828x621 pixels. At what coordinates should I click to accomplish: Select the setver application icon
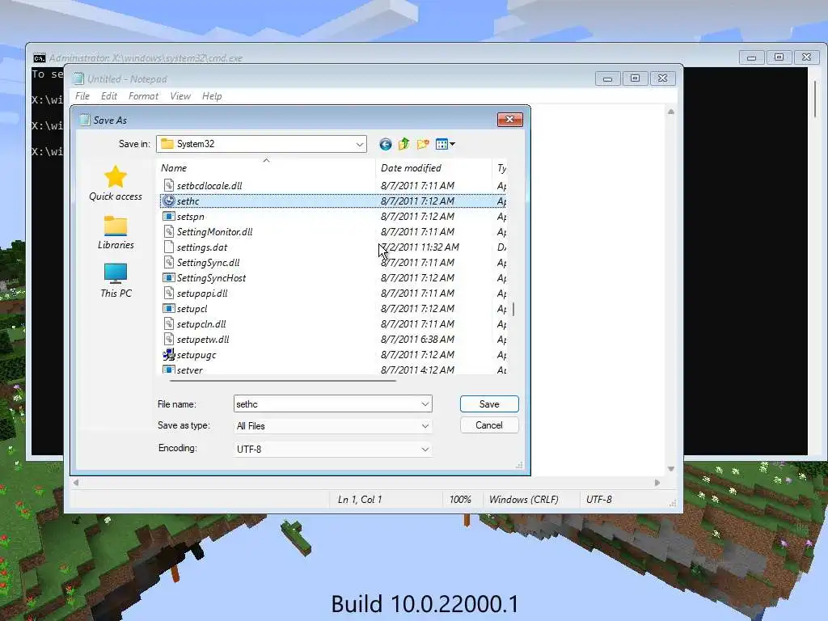point(168,370)
